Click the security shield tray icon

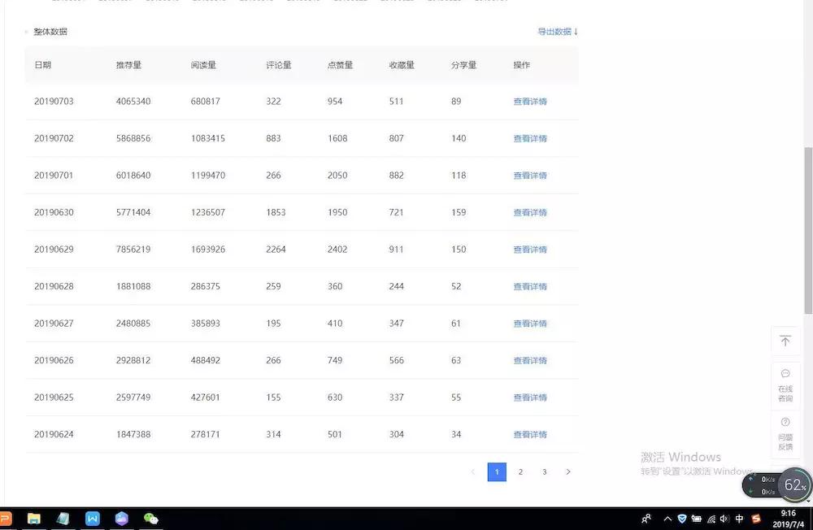682,519
